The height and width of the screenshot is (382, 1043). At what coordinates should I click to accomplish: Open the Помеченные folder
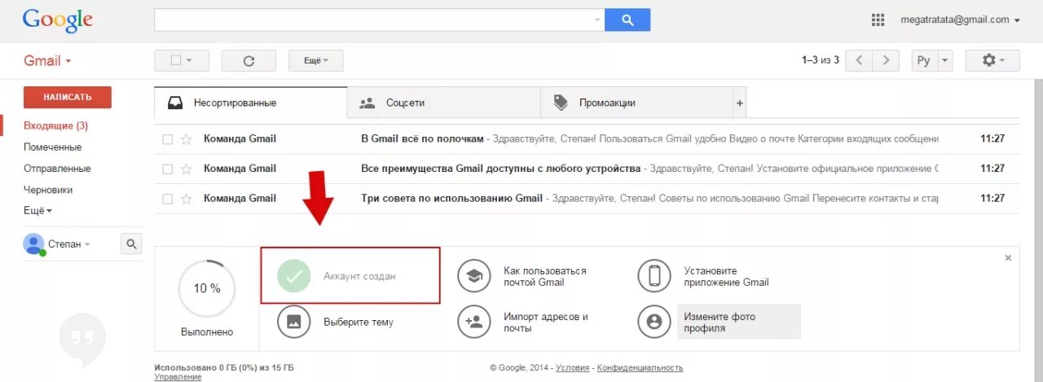(x=52, y=147)
